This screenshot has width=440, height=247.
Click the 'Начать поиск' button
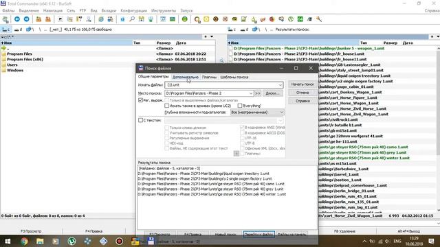pos(302,84)
